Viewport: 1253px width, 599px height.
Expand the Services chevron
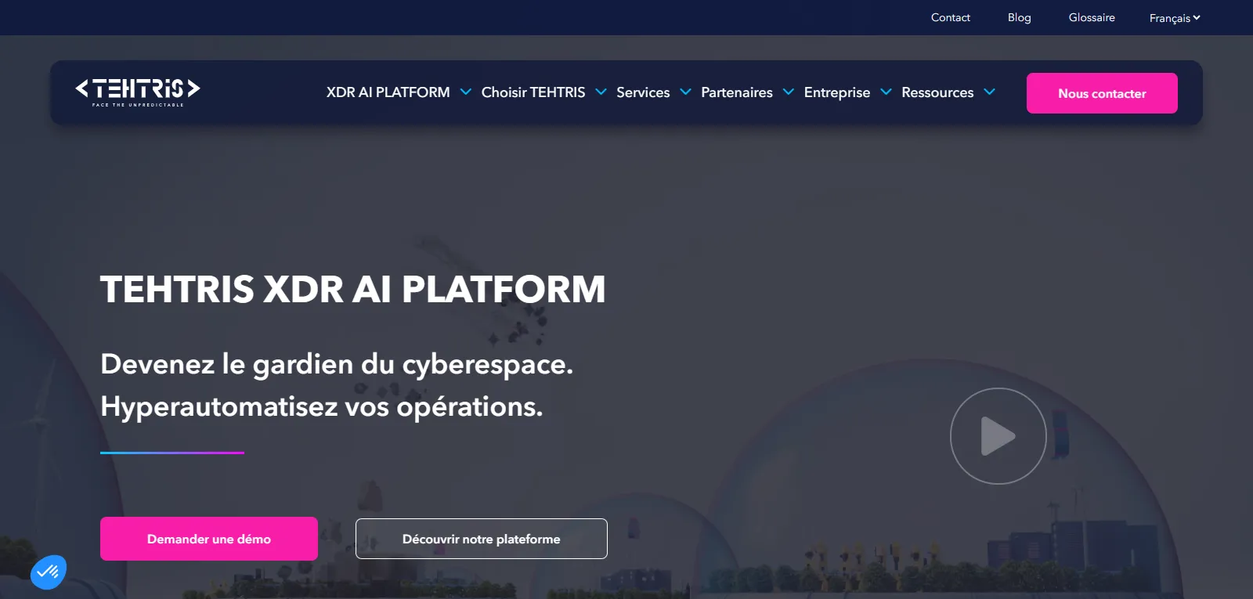coord(686,92)
